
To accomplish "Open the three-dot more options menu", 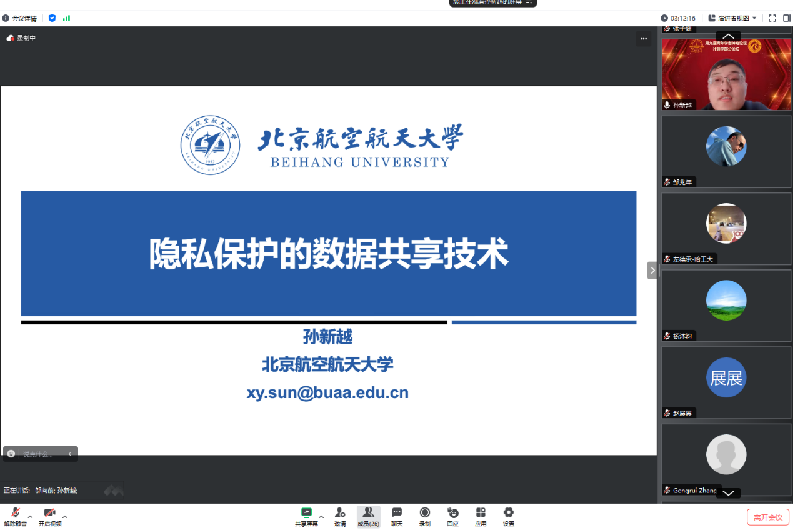I will [644, 39].
